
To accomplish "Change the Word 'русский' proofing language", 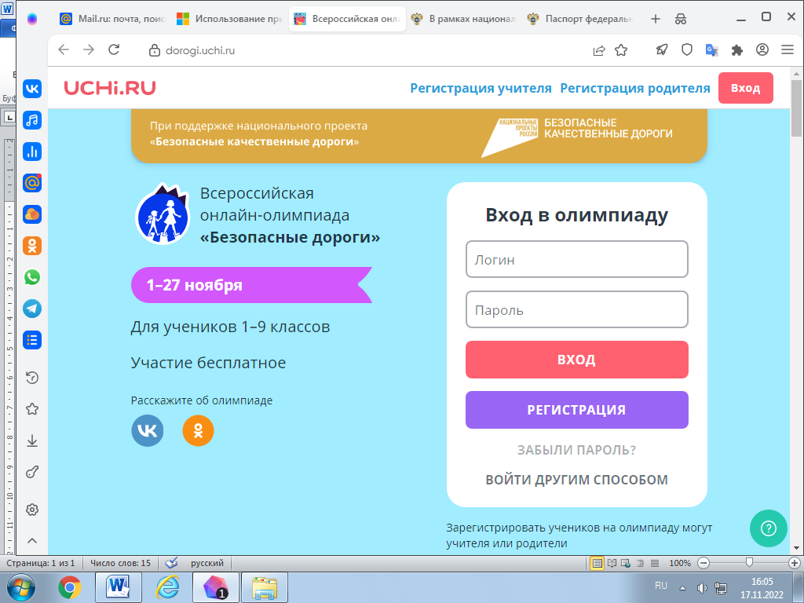I will point(207,563).
